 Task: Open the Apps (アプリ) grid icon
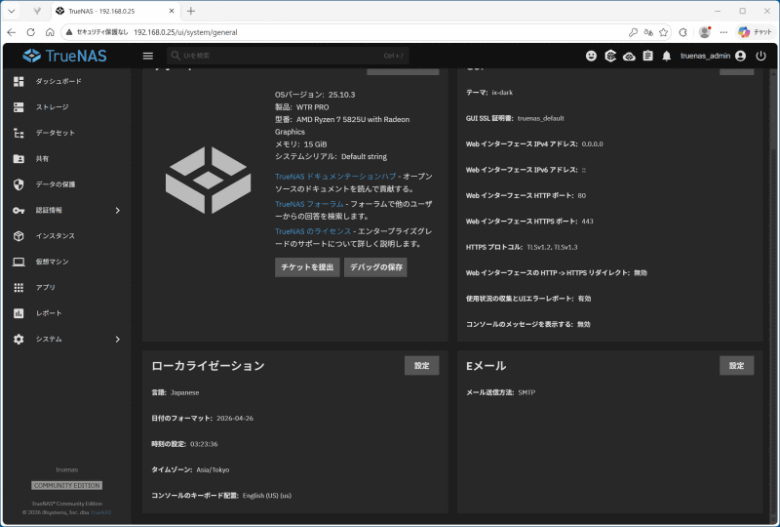coord(19,287)
